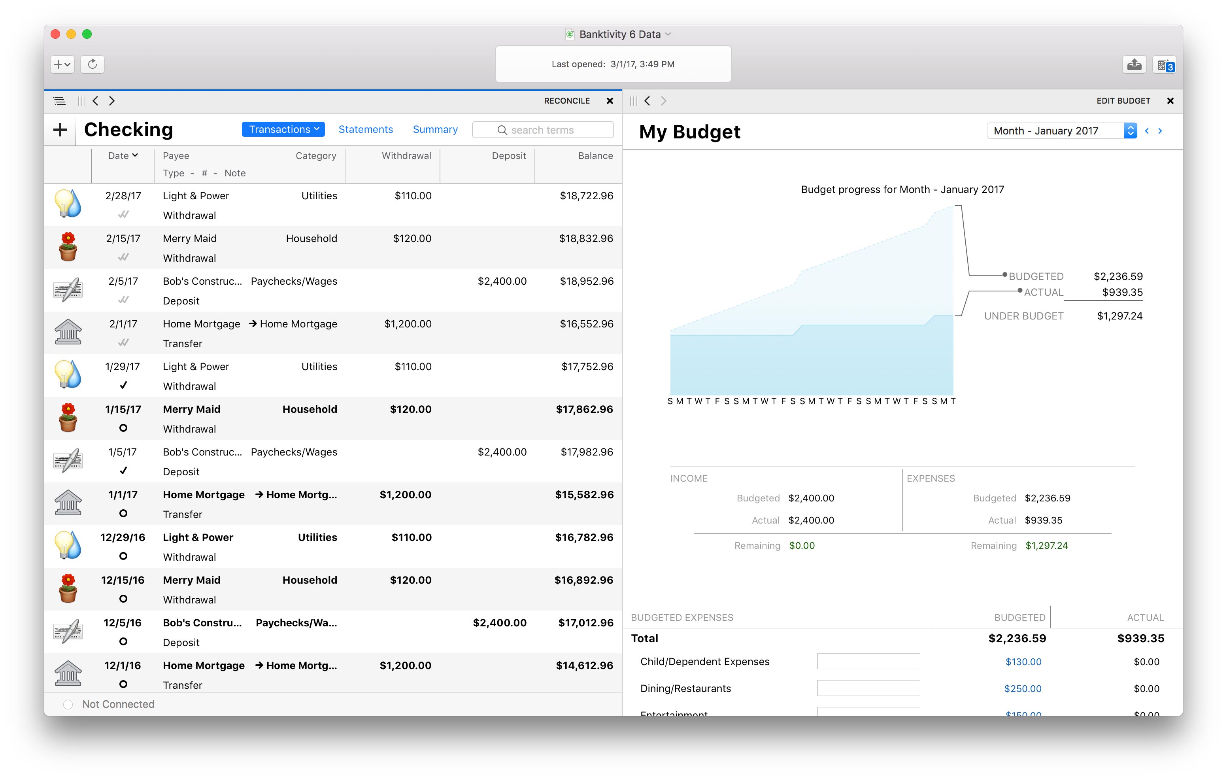Open the calendar icon with badge 3

click(1164, 65)
